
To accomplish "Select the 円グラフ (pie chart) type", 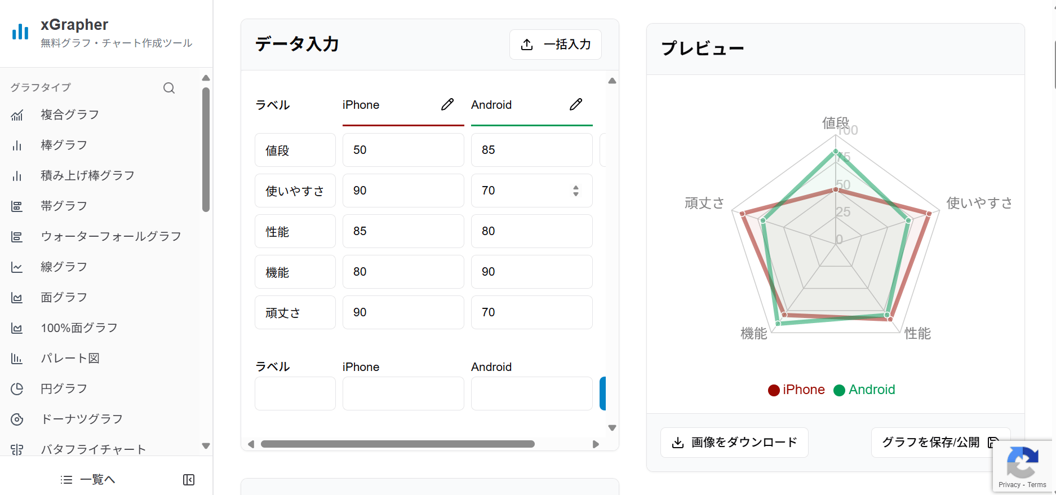I will (63, 388).
